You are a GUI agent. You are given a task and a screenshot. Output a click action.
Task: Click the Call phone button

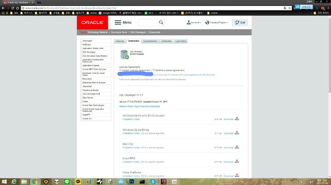pyautogui.click(x=240, y=22)
